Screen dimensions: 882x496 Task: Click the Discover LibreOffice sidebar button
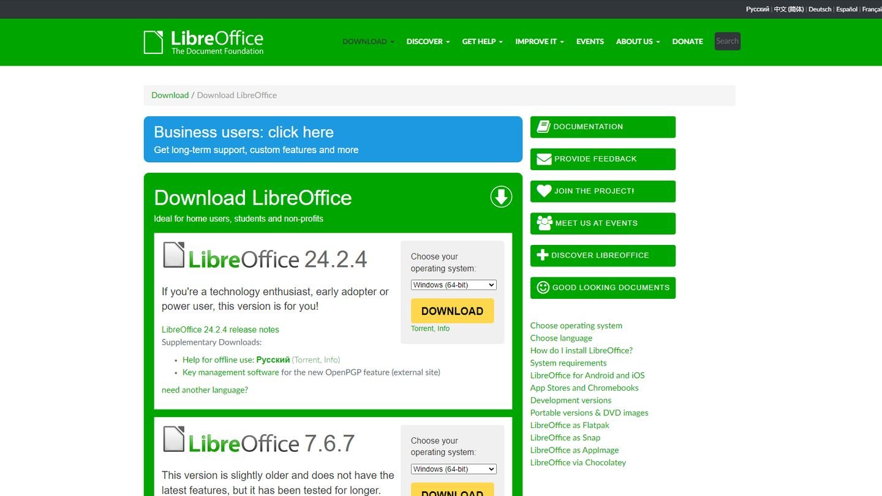(x=603, y=255)
